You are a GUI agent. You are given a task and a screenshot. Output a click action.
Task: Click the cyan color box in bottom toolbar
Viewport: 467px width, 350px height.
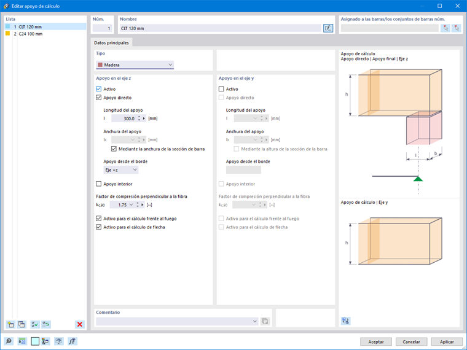tap(35, 341)
